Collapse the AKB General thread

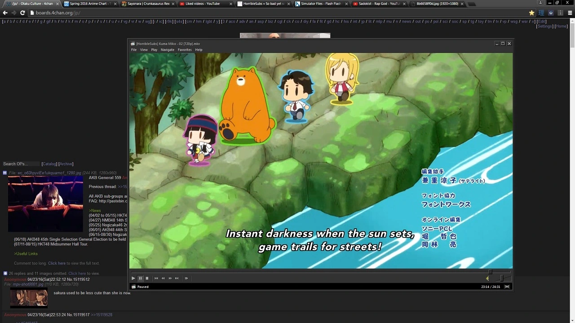[5, 173]
